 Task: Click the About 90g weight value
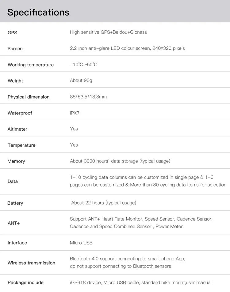81,80
